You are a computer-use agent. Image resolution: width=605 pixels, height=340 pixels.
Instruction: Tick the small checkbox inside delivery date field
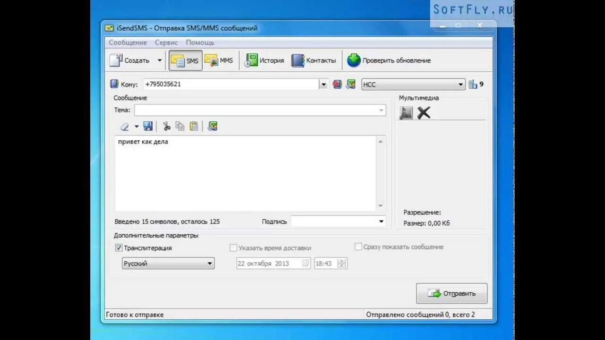pyautogui.click(x=306, y=263)
